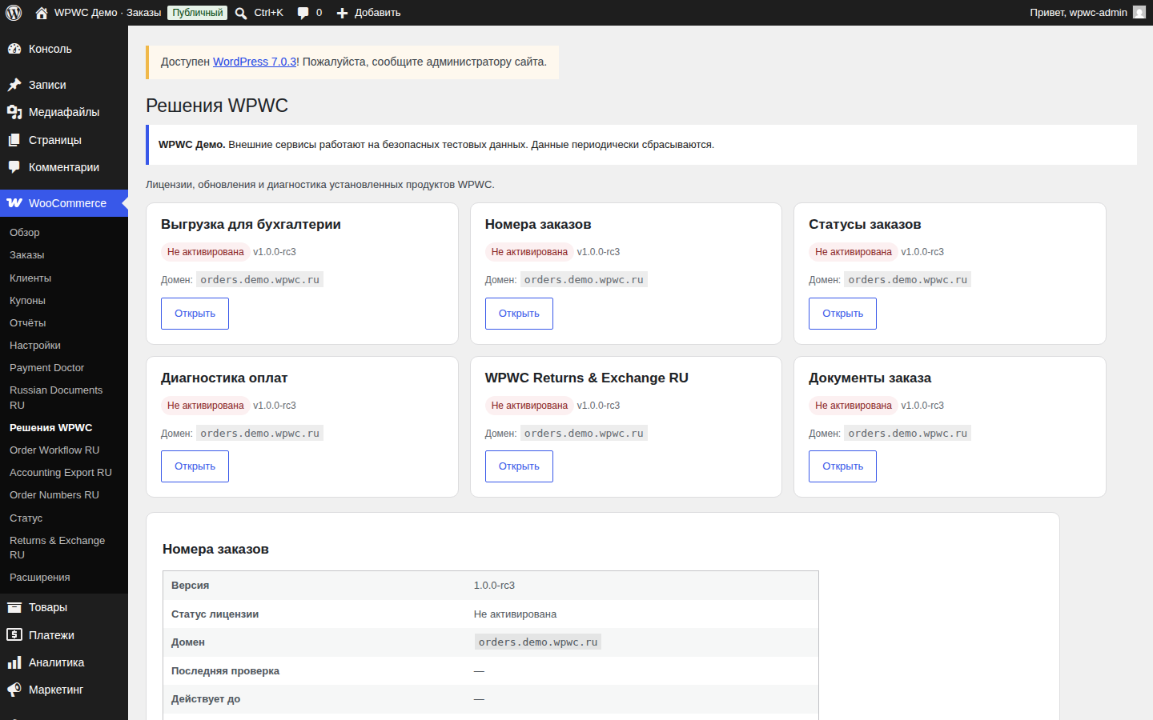Click the WooCommerce logo icon in sidebar
Screen dimensions: 1153x720
pos(14,203)
